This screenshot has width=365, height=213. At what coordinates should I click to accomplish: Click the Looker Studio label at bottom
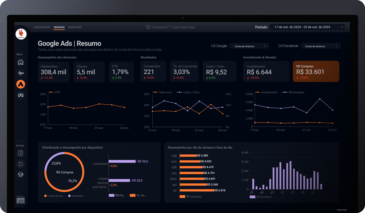(342, 210)
